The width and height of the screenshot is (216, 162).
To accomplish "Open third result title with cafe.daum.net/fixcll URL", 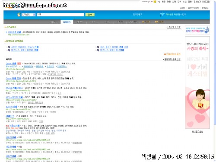I will (x=14, y=88).
